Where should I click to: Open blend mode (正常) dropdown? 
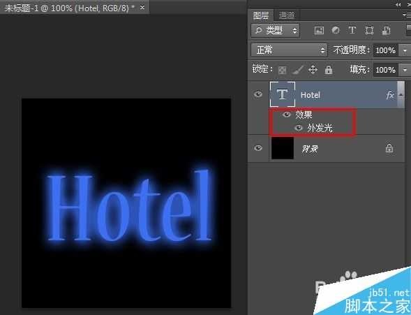click(x=289, y=50)
